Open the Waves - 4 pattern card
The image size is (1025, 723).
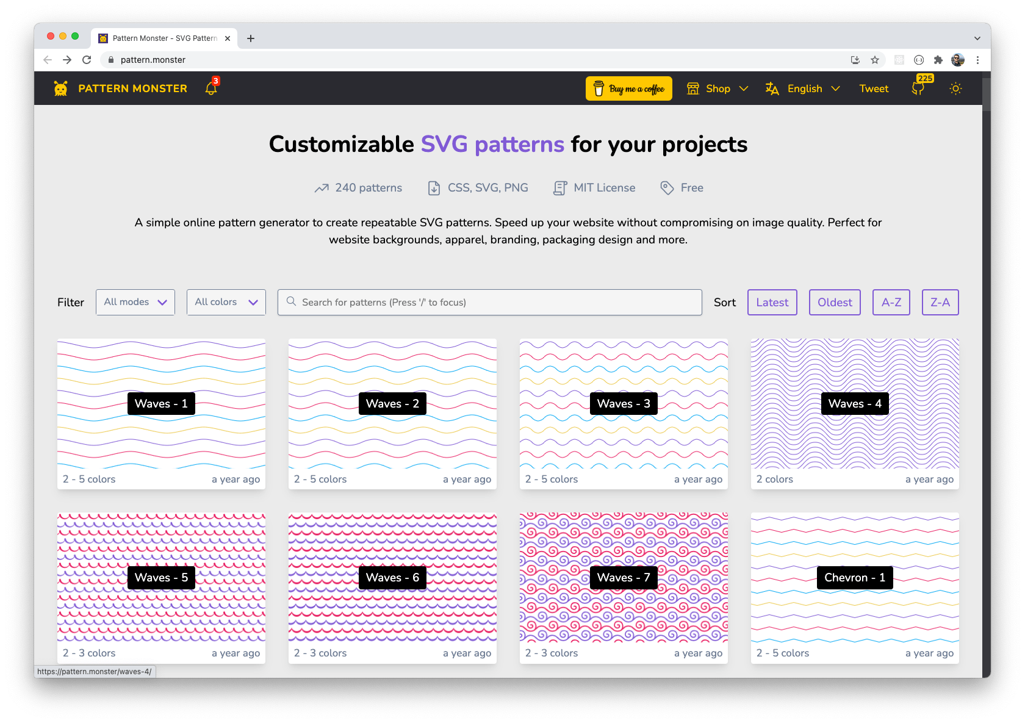point(855,414)
